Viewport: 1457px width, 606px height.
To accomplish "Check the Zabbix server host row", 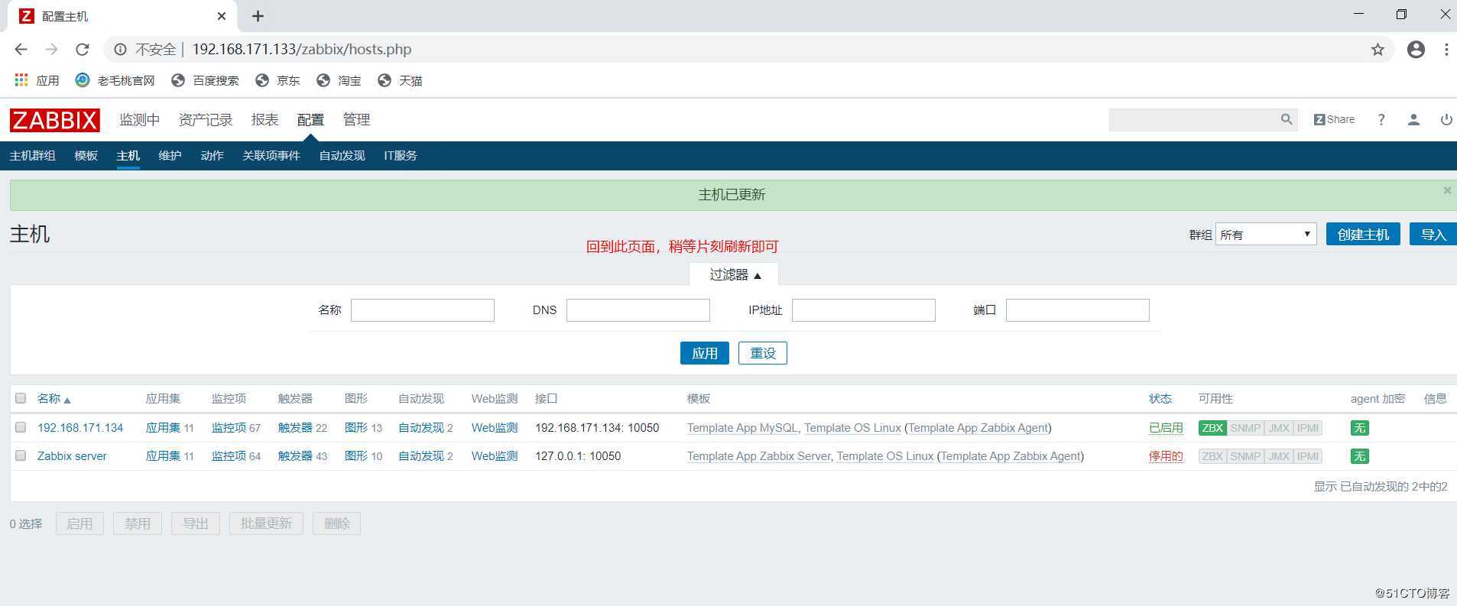I will [x=21, y=455].
